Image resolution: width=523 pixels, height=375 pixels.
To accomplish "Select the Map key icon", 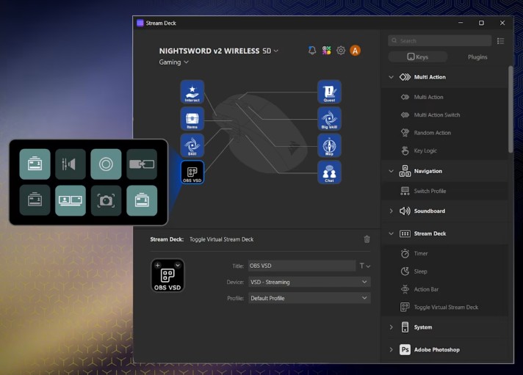I will [x=329, y=145].
